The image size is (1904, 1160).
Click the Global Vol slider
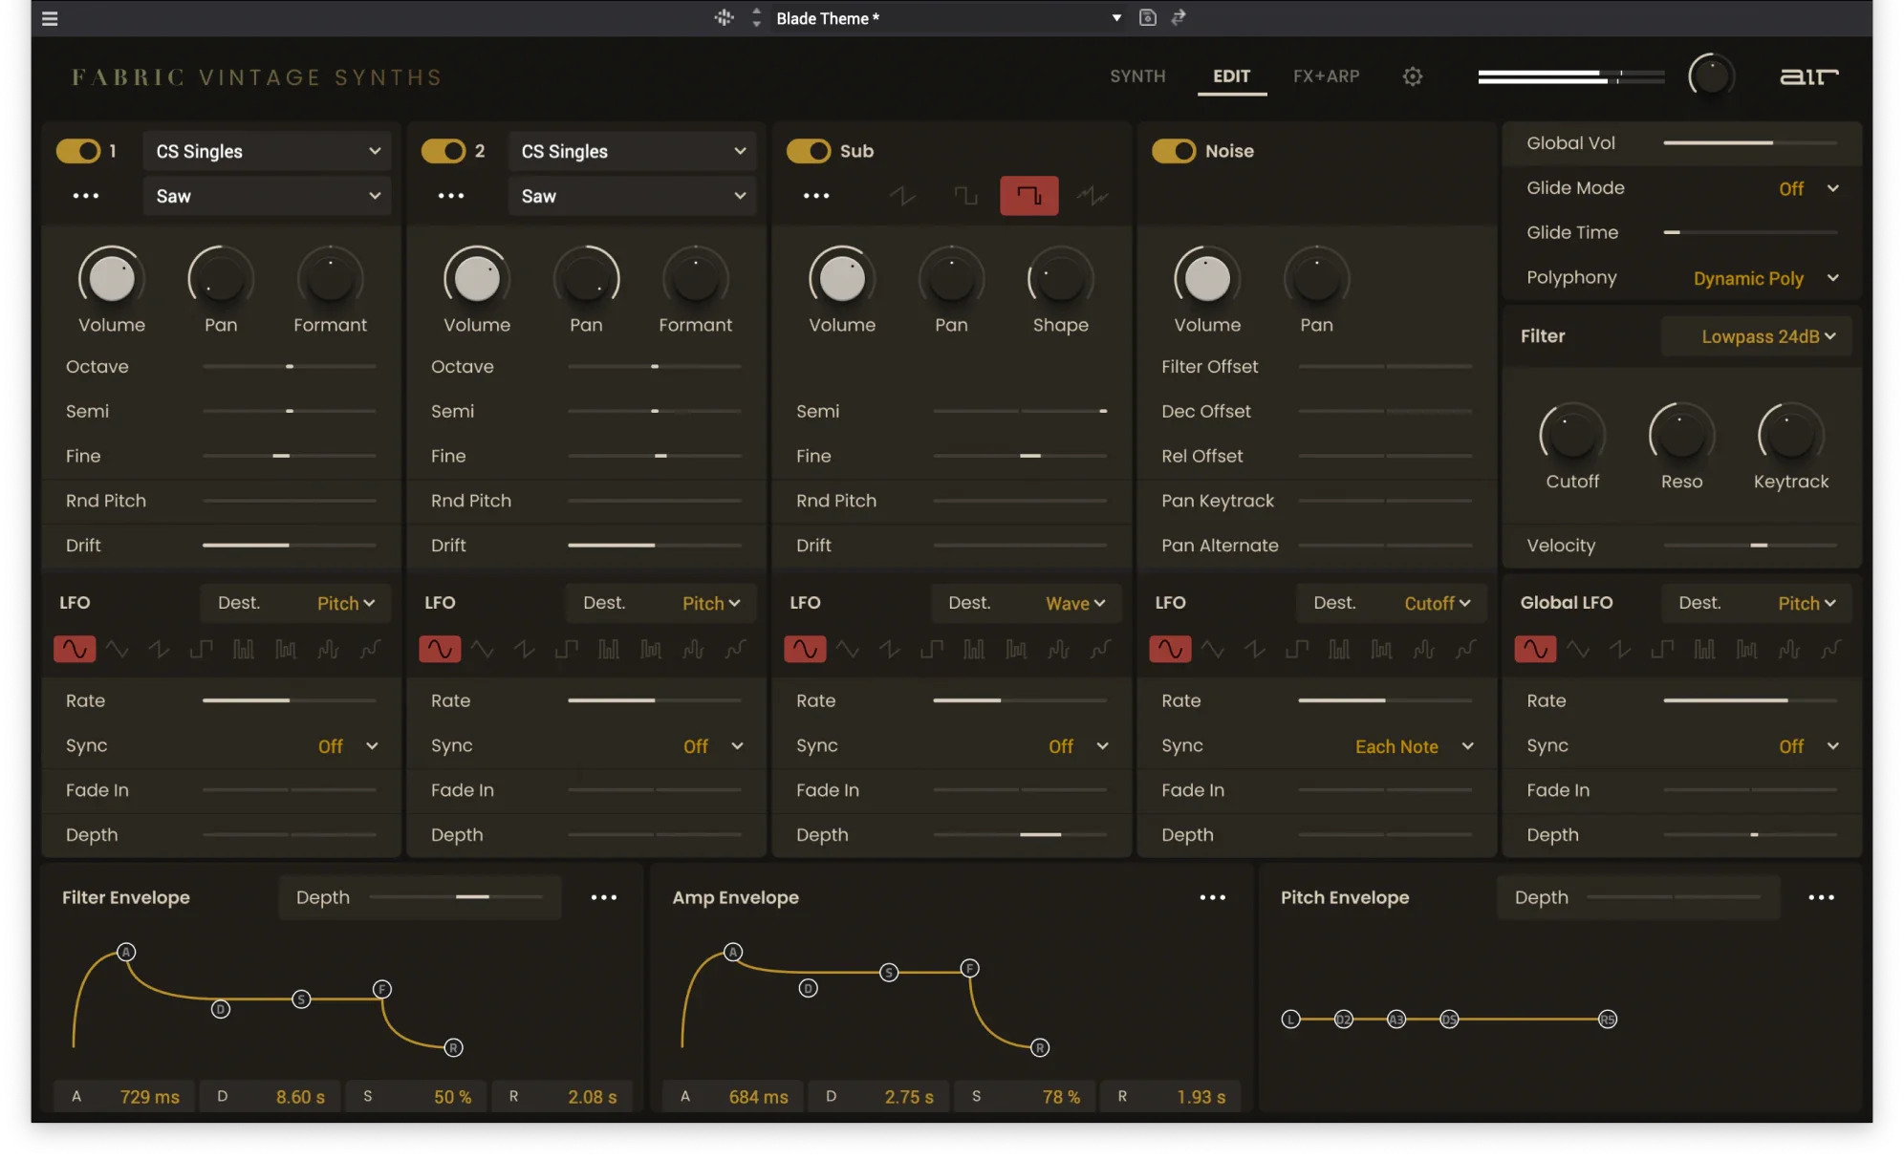[1750, 143]
